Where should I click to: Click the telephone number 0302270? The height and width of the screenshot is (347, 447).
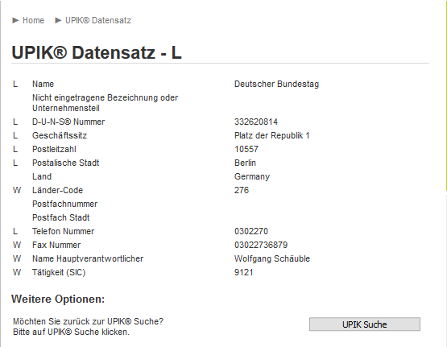pyautogui.click(x=251, y=231)
